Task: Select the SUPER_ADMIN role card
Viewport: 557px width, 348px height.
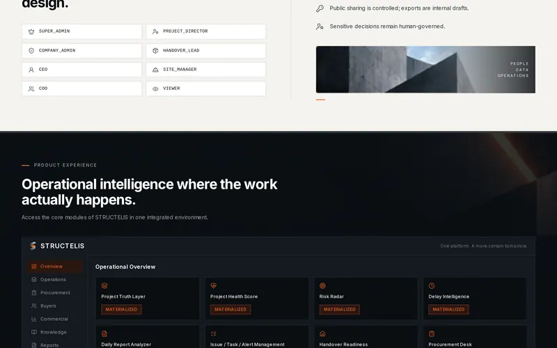Action: pyautogui.click(x=81, y=31)
